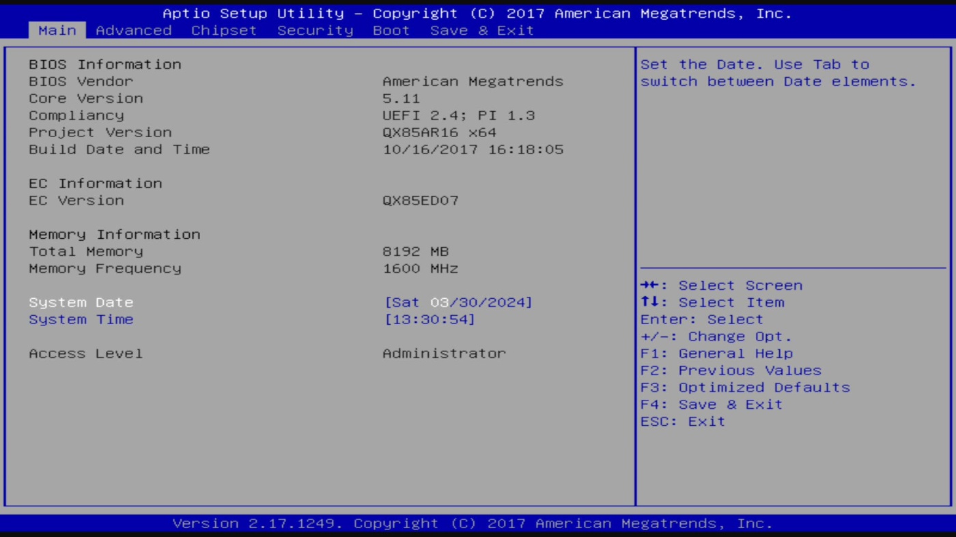Click the American Megatrends vendor value
Screen dimensions: 956x537
[473, 81]
